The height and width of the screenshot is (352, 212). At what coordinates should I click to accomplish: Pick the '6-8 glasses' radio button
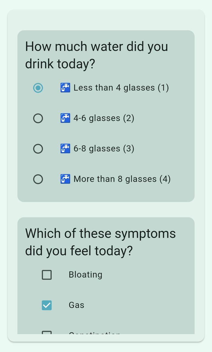[38, 149]
